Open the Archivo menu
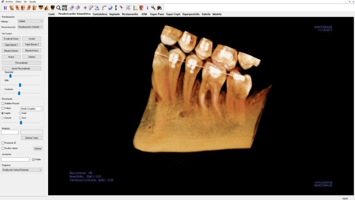The height and width of the screenshot is (200, 355). coord(9,2)
